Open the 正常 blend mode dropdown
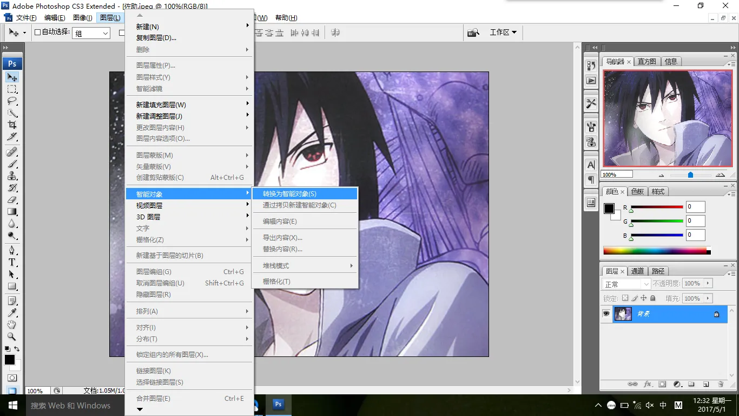The width and height of the screenshot is (739, 416). coord(626,284)
